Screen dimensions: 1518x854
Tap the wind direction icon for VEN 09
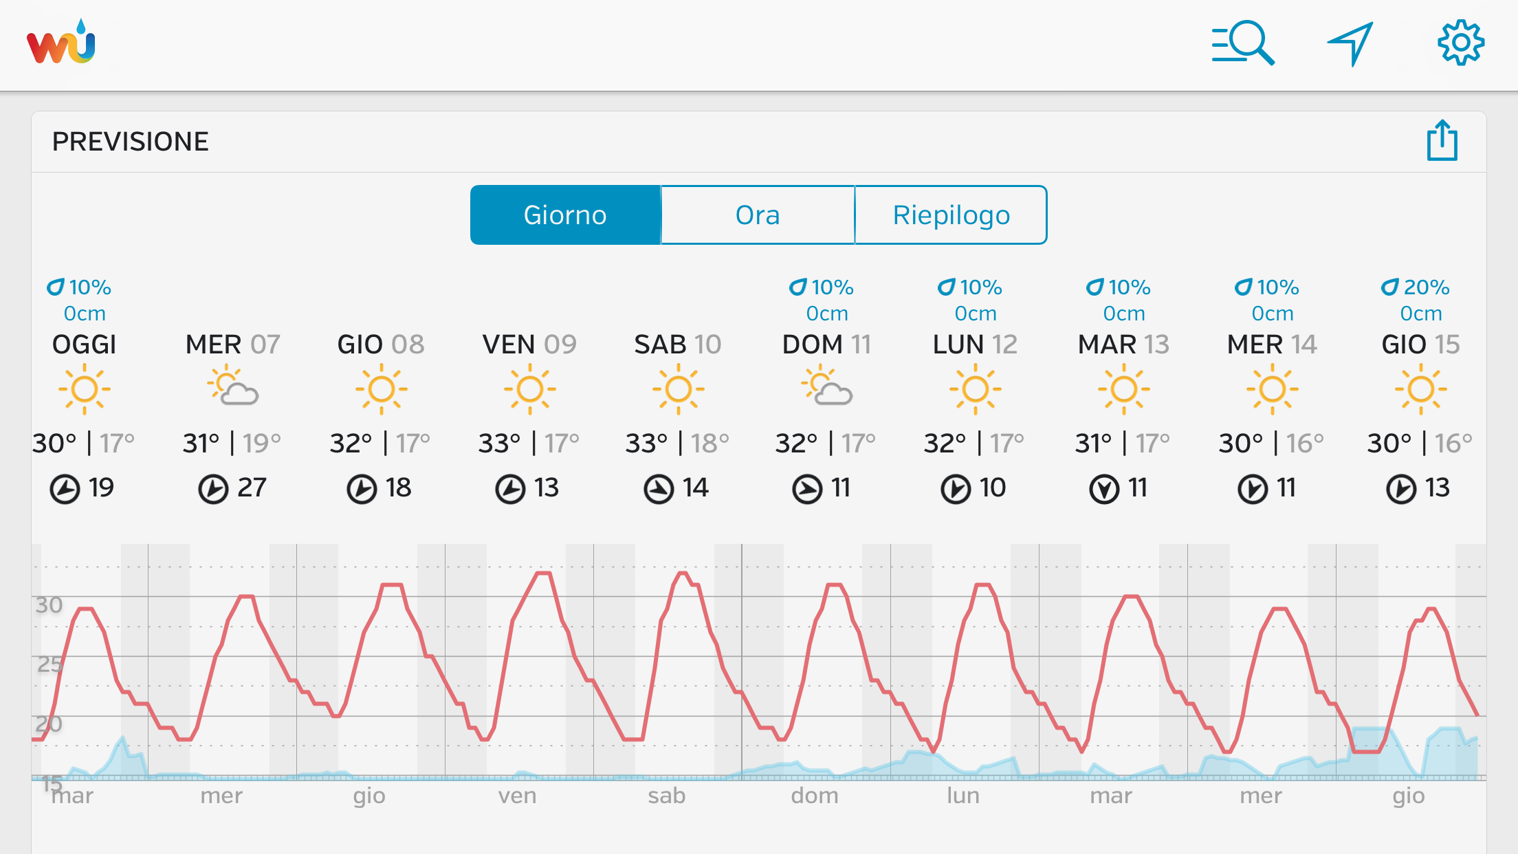(x=510, y=490)
